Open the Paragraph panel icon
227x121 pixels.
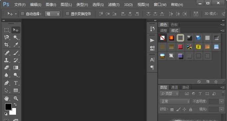point(152,67)
